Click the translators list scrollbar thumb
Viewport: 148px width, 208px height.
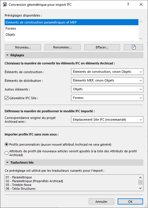point(140,182)
